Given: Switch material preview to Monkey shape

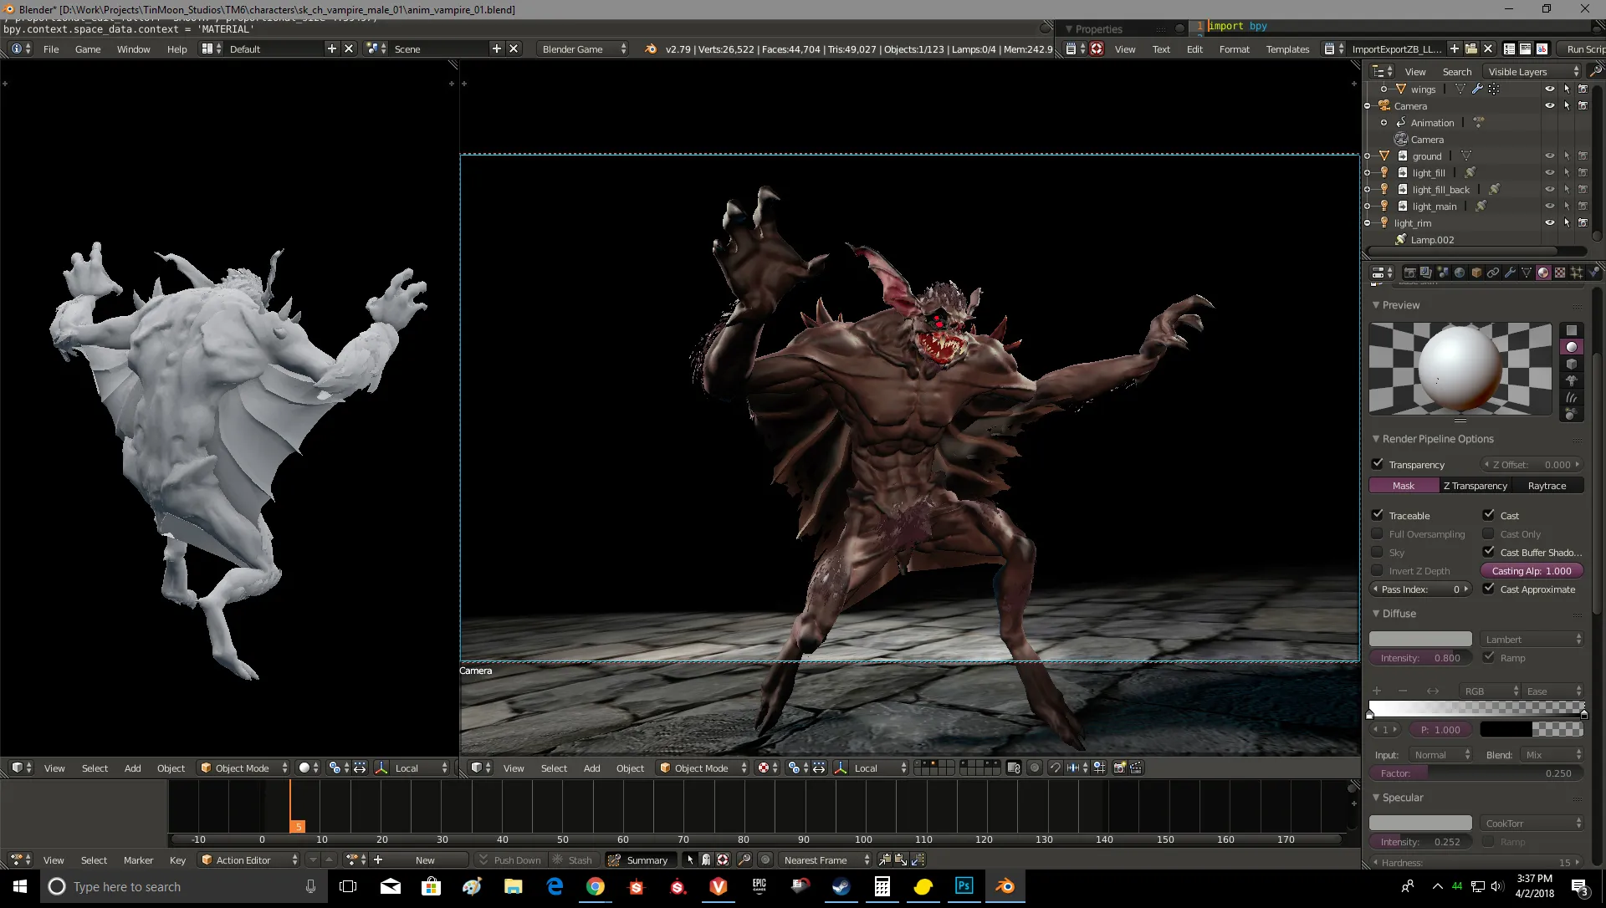Looking at the screenshot, I should point(1571,380).
